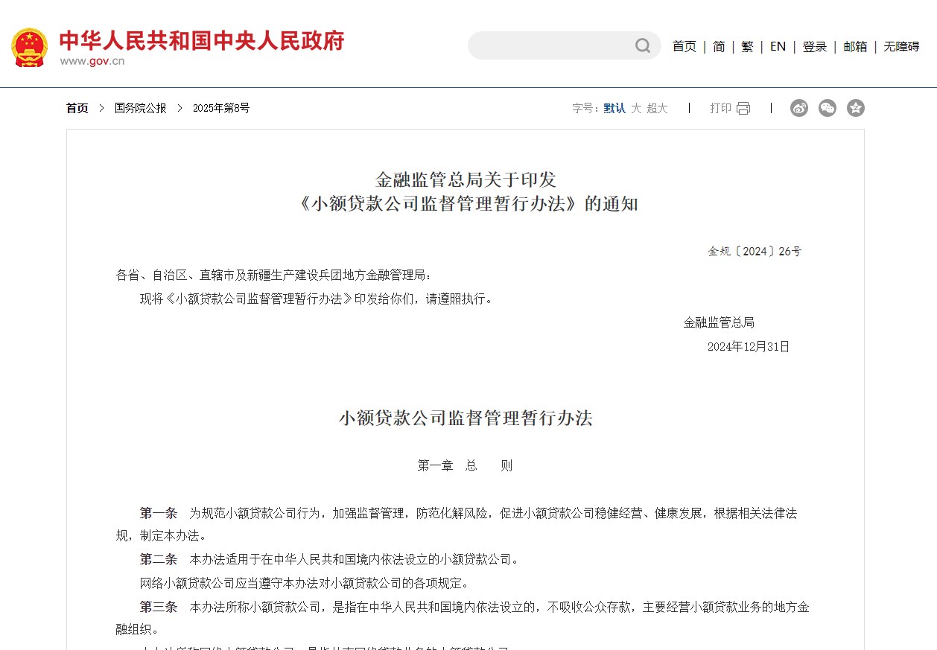Click breadcrumb arrow after 首页
The width and height of the screenshot is (937, 650).
[x=101, y=108]
